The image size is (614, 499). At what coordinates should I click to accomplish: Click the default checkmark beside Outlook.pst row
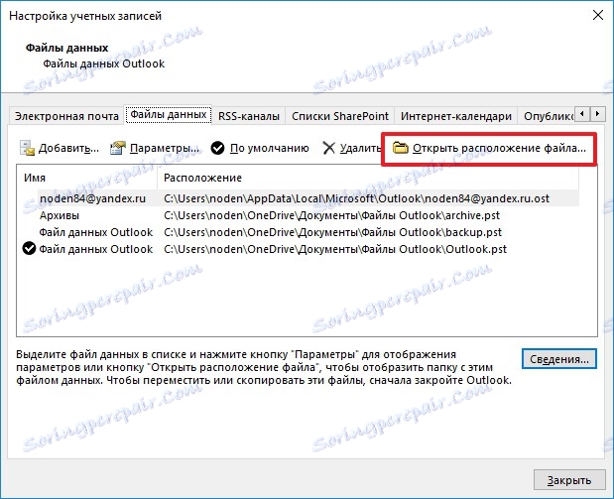[29, 248]
